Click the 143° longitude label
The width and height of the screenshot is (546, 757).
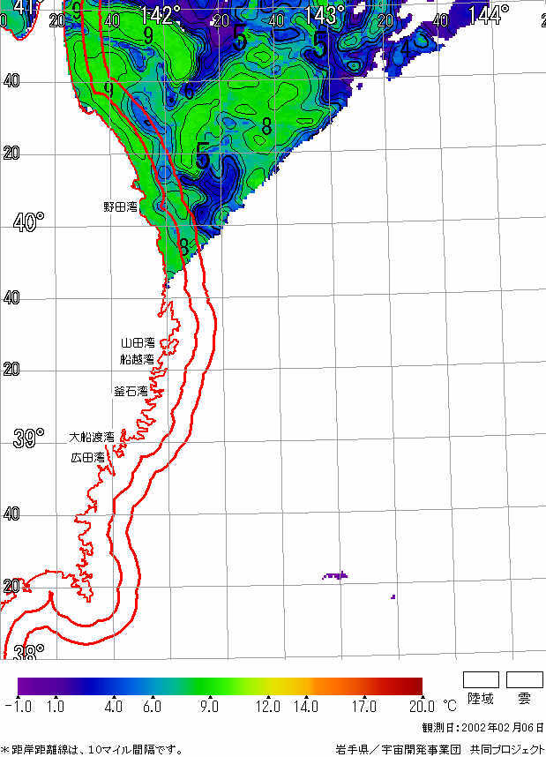tap(325, 16)
